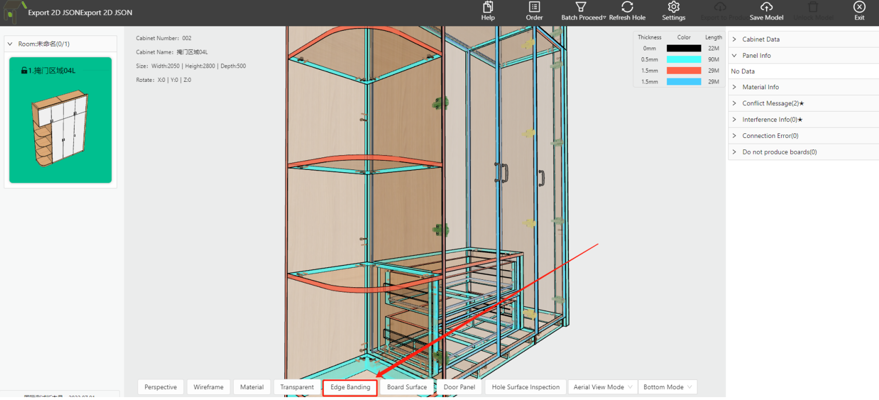This screenshot has height=400, width=879.
Task: Click the Order list icon
Action: [x=534, y=7]
